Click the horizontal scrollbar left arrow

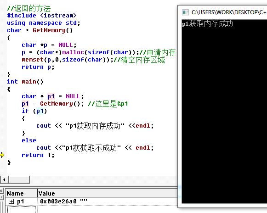pos(4,179)
